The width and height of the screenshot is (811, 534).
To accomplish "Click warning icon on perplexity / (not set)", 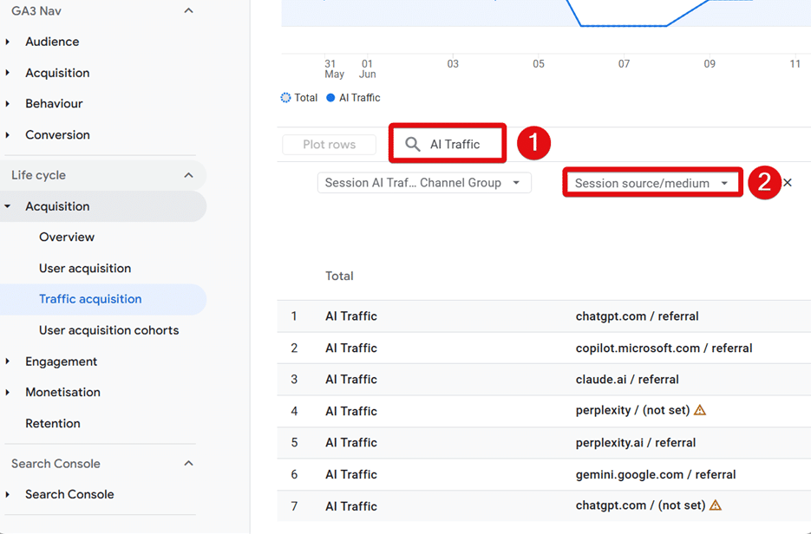I will pyautogui.click(x=700, y=410).
